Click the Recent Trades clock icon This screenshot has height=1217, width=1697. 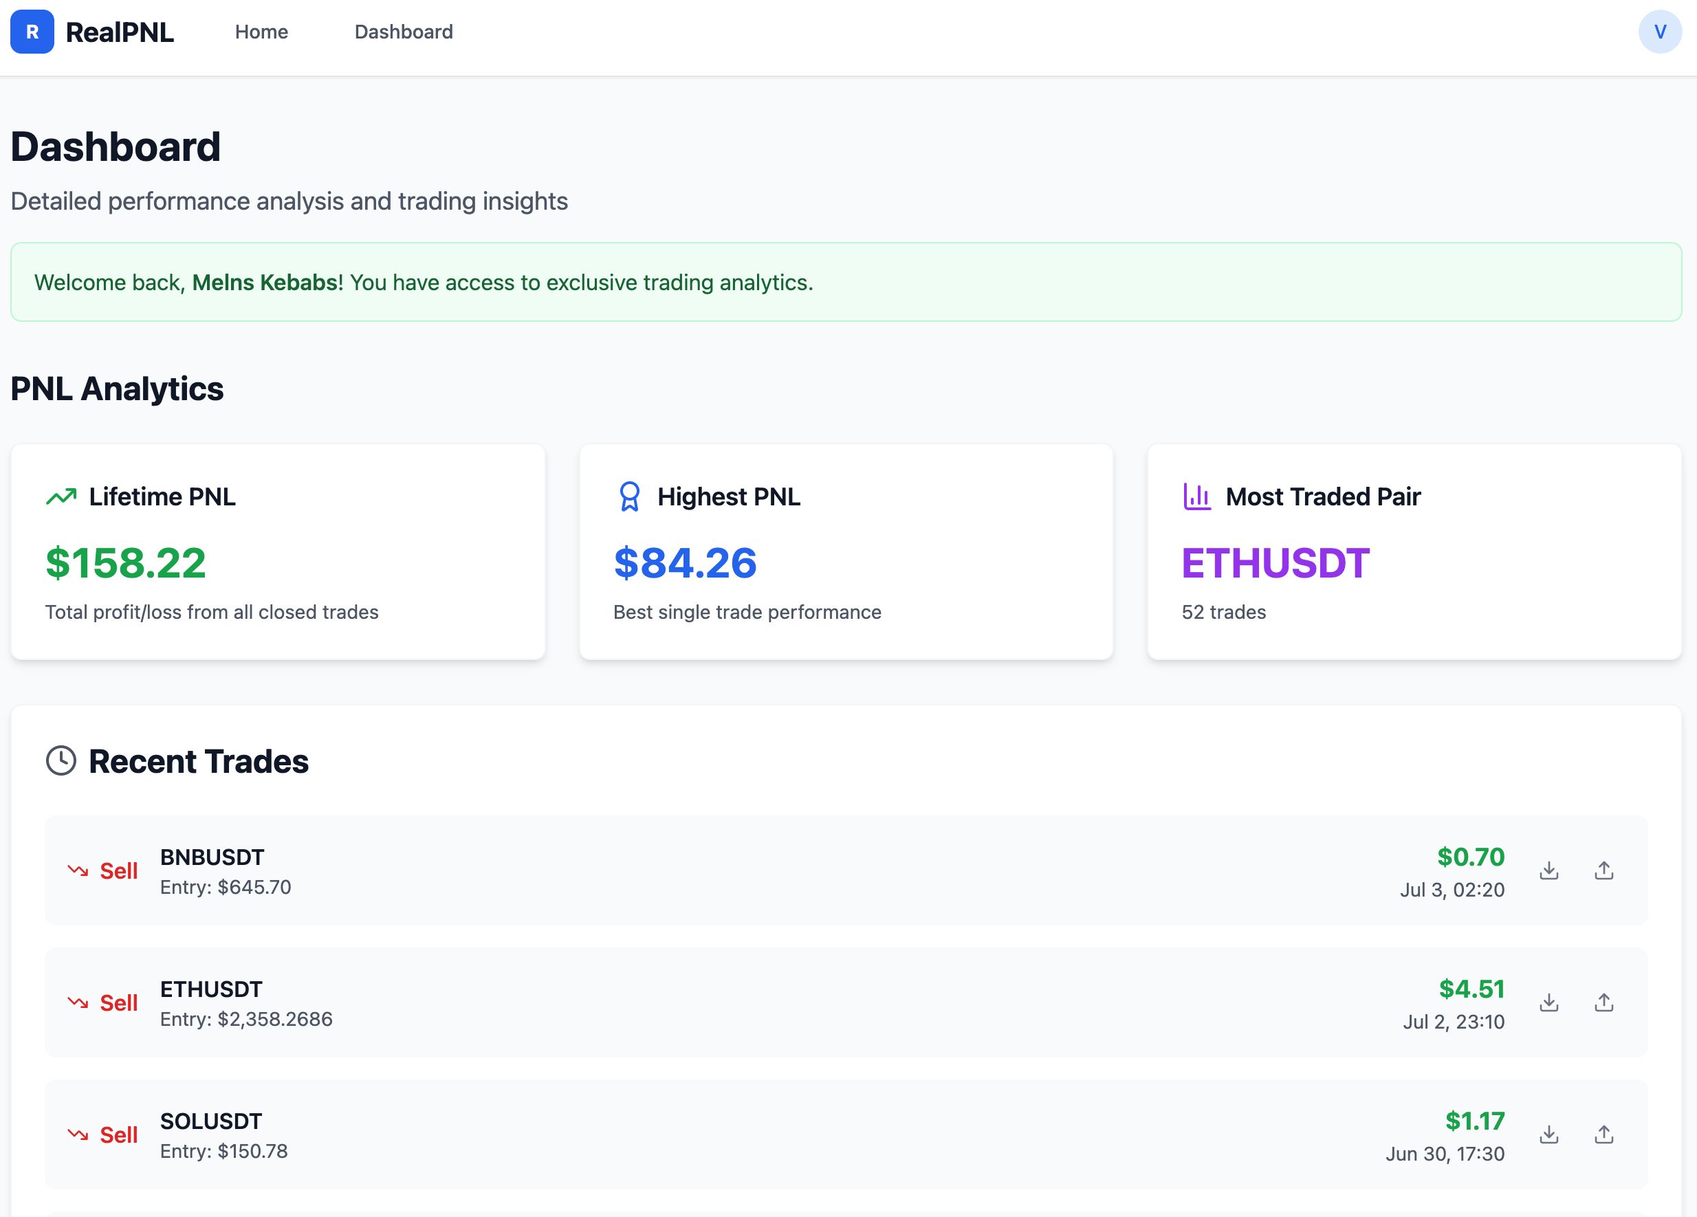[61, 760]
